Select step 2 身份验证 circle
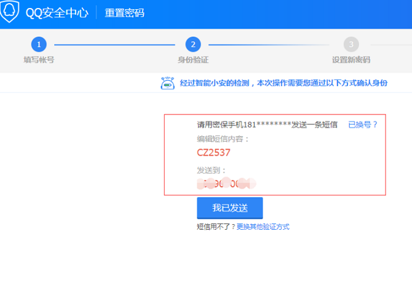This screenshot has height=282, width=412. point(193,44)
